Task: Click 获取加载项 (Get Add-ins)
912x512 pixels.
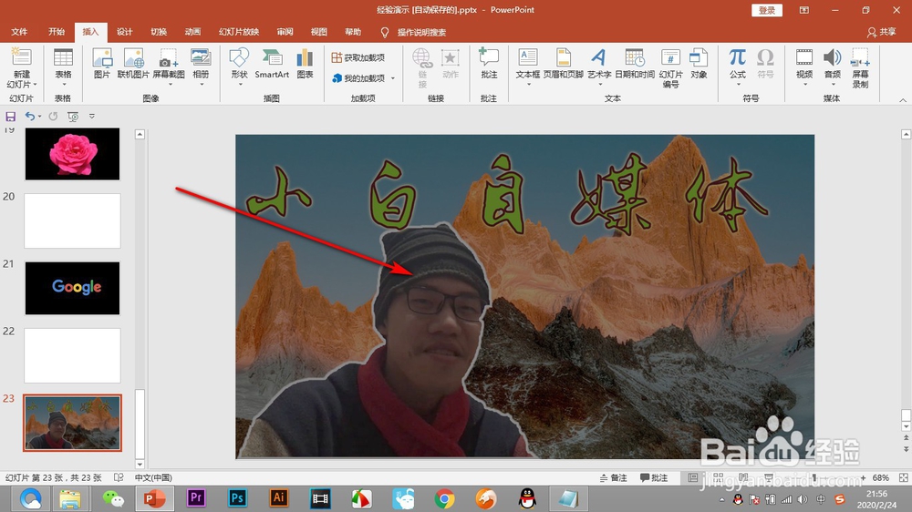Action: (358, 57)
